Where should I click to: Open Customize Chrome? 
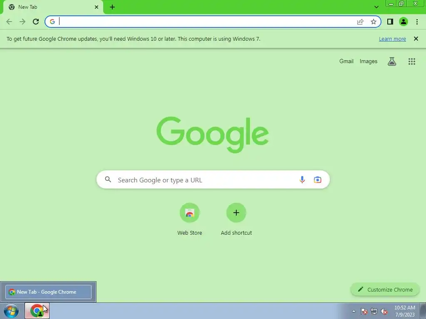coord(385,290)
